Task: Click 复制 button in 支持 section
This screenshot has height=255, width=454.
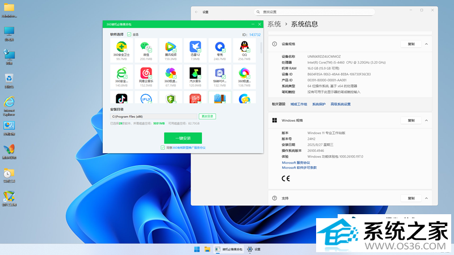Action: [x=411, y=198]
